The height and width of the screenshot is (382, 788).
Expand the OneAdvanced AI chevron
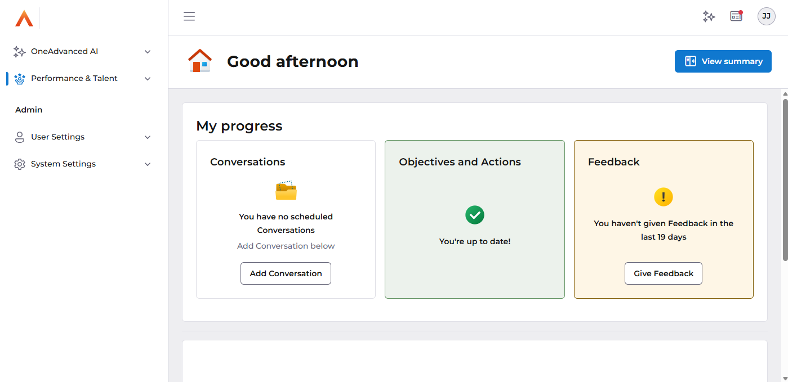[148, 52]
